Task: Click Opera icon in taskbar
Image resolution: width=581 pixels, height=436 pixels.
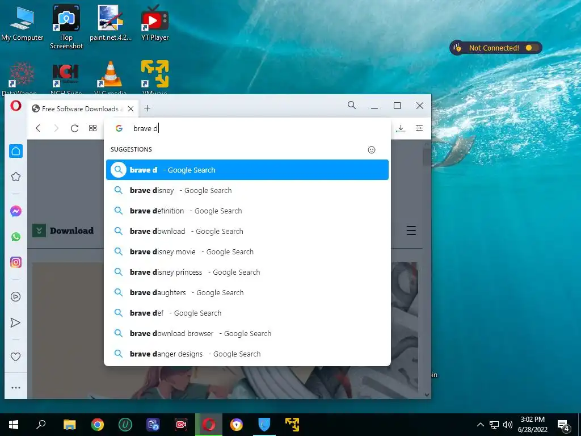Action: (x=209, y=425)
